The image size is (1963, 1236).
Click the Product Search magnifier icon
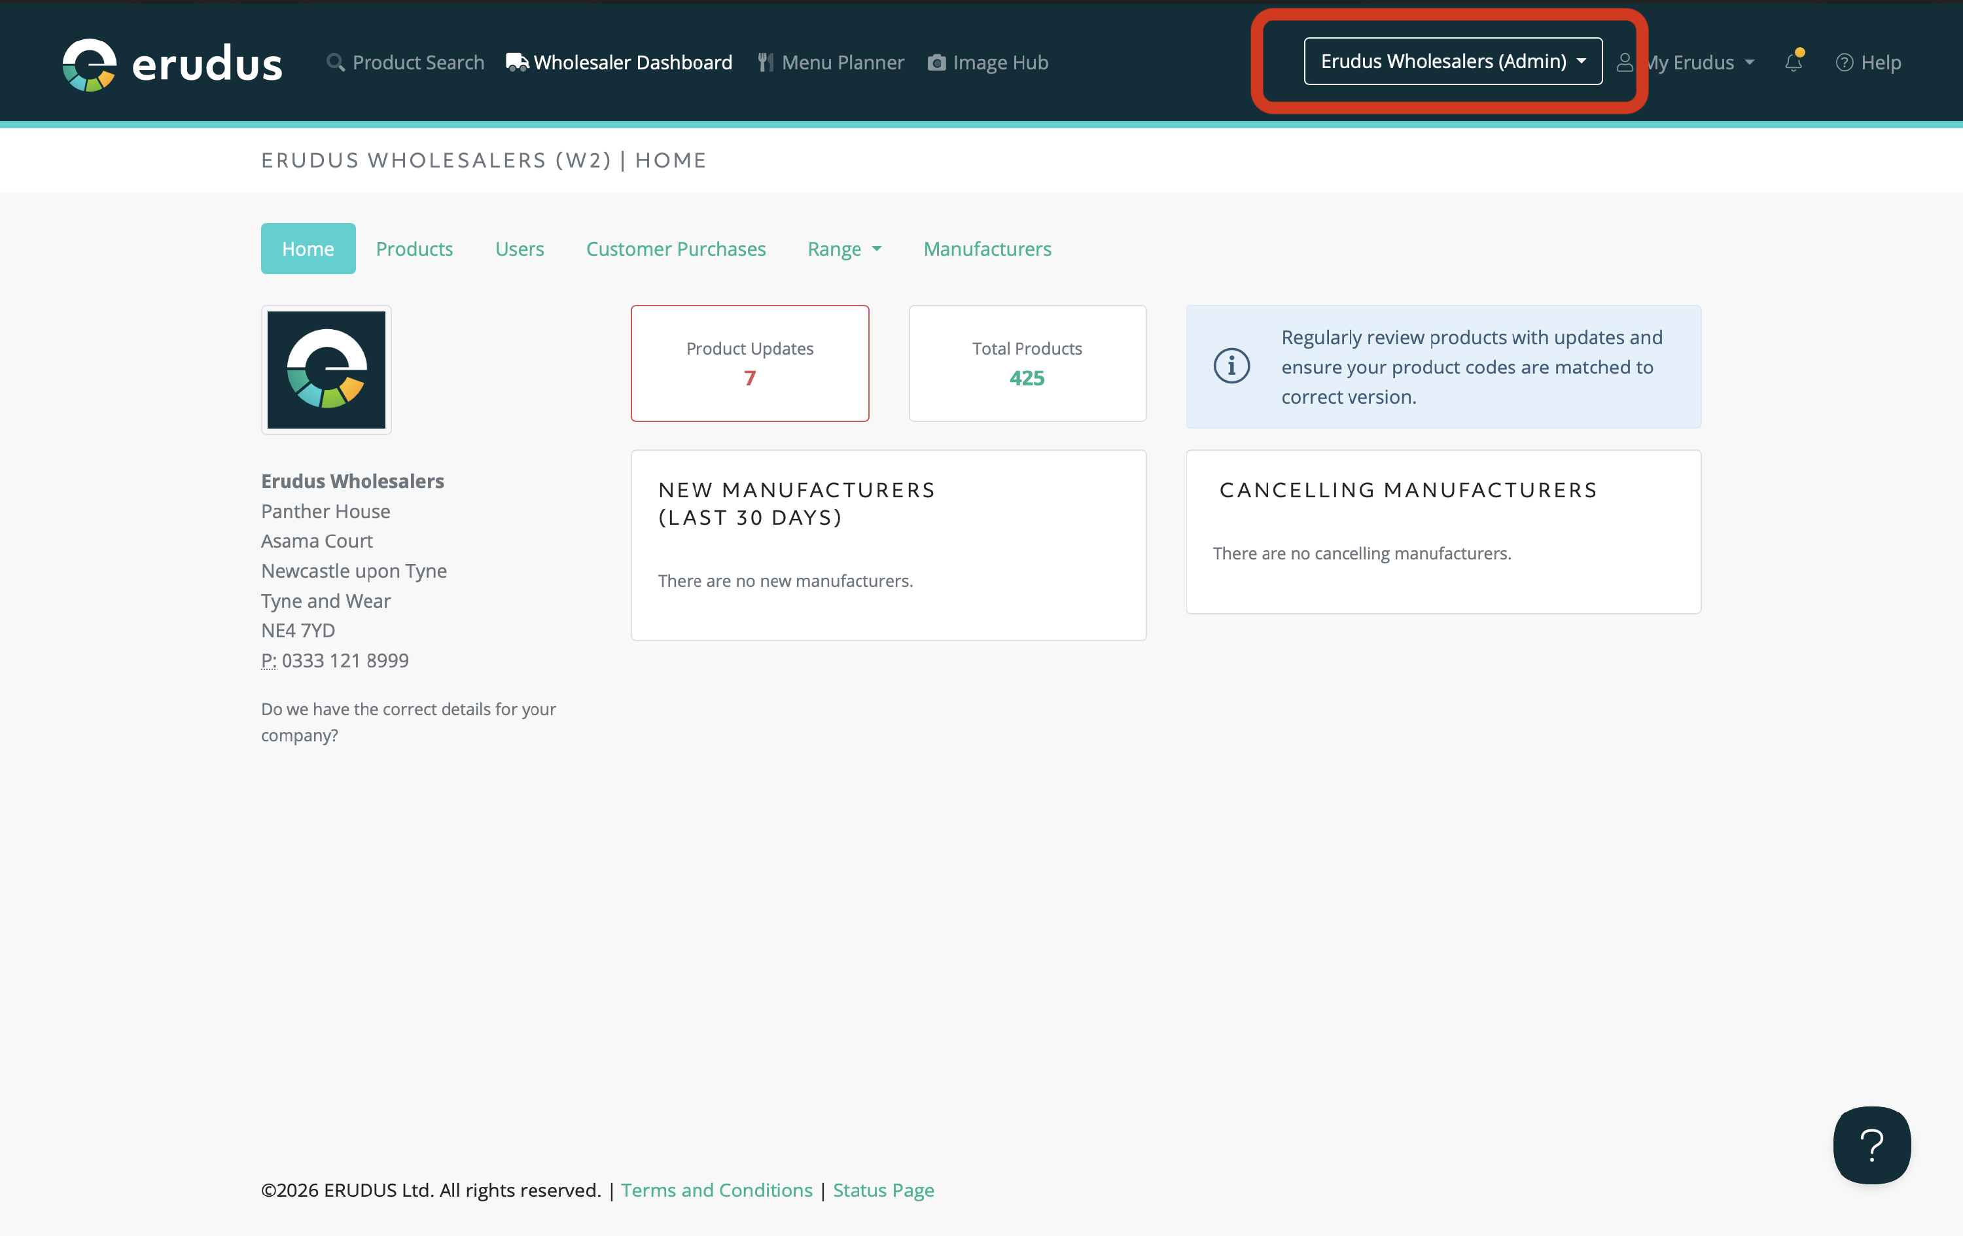(x=334, y=62)
